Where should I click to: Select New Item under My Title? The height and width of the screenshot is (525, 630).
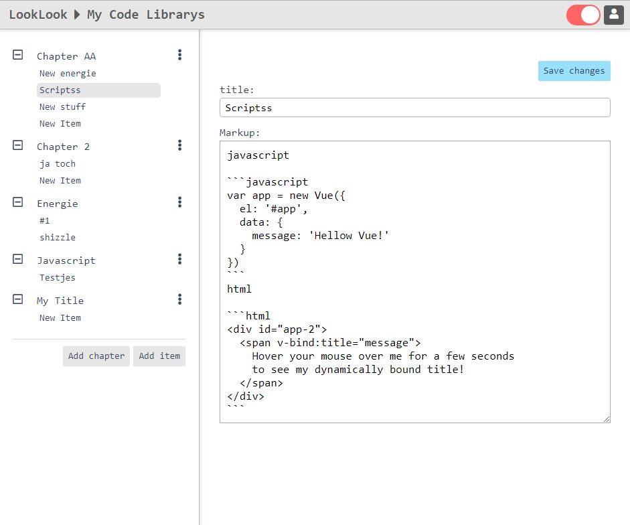point(60,318)
